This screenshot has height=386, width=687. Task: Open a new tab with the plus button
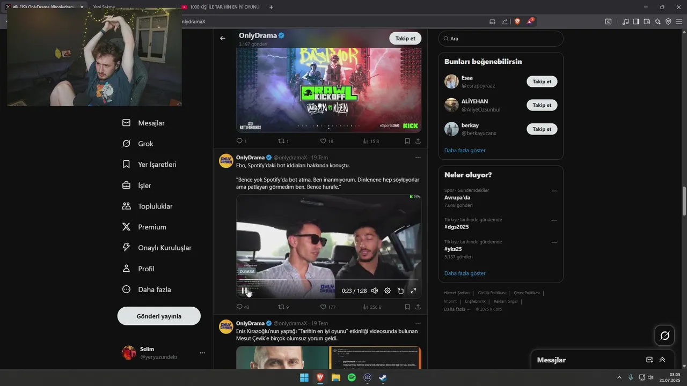point(271,7)
